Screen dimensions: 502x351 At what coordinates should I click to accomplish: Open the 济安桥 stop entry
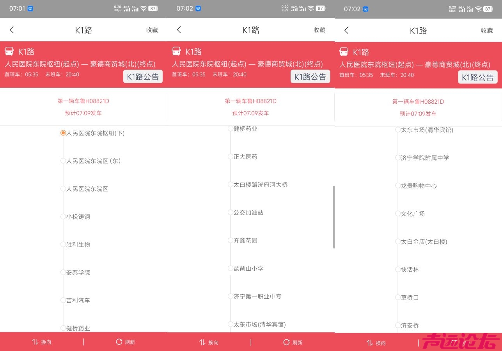(x=410, y=325)
